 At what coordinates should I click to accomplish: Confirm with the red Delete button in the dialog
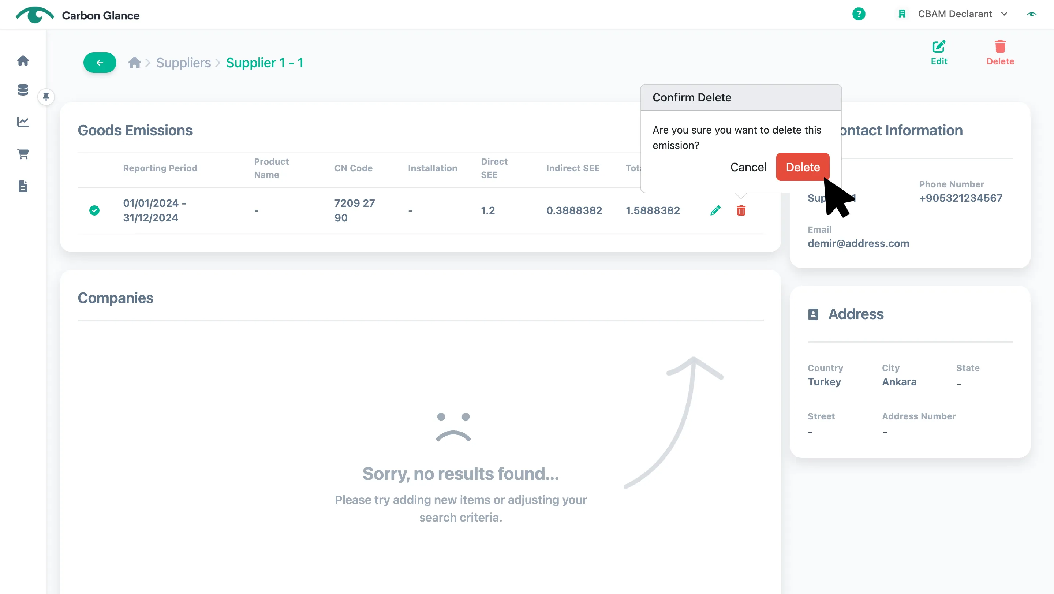[802, 167]
